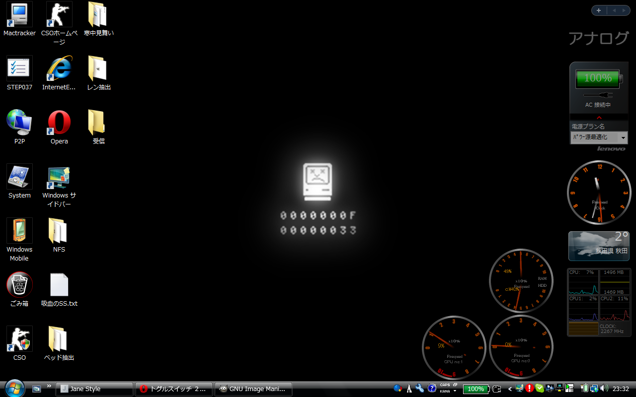Image resolution: width=636 pixels, height=397 pixels.
Task: Switch to the Opera トグルスイッチ taskbar window
Action: click(174, 389)
